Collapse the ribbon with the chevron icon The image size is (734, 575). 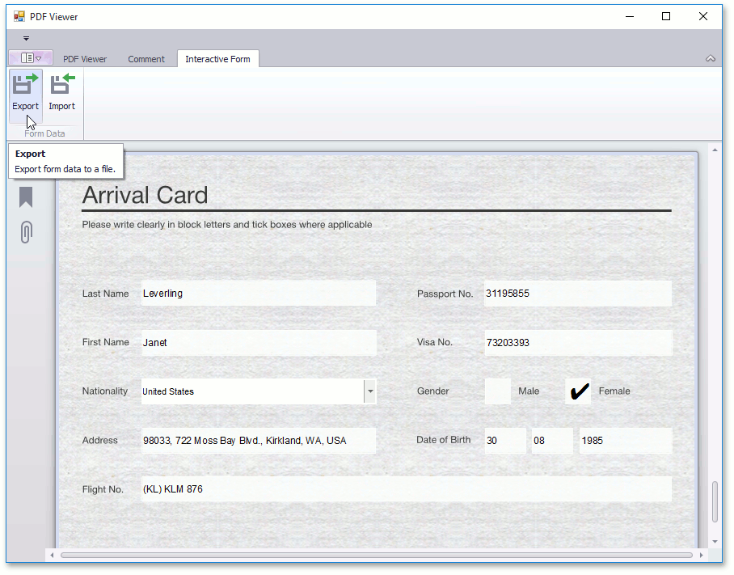(711, 59)
